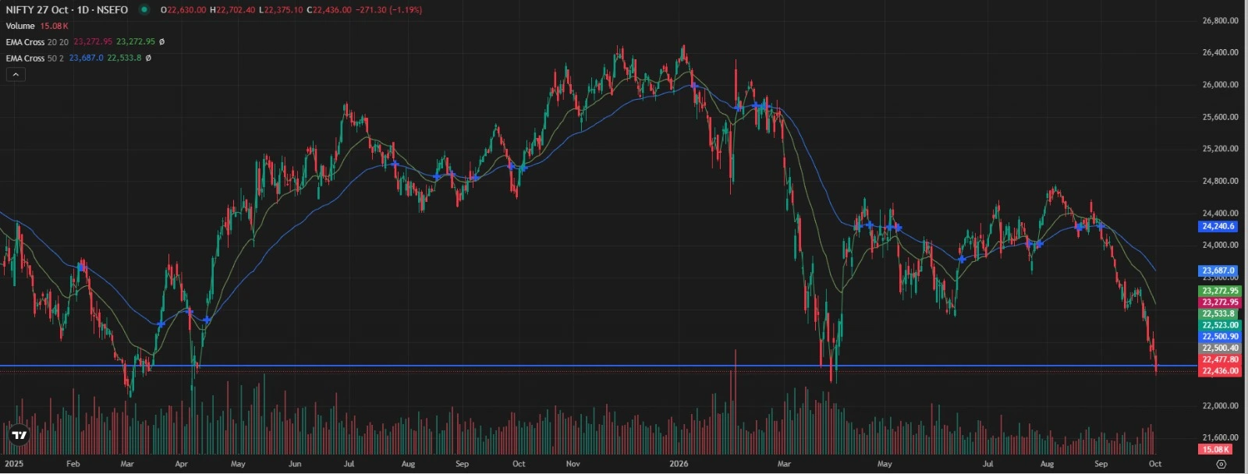Click the 26,800.00 price scale tick
This screenshot has width=1248, height=474.
[x=1220, y=21]
